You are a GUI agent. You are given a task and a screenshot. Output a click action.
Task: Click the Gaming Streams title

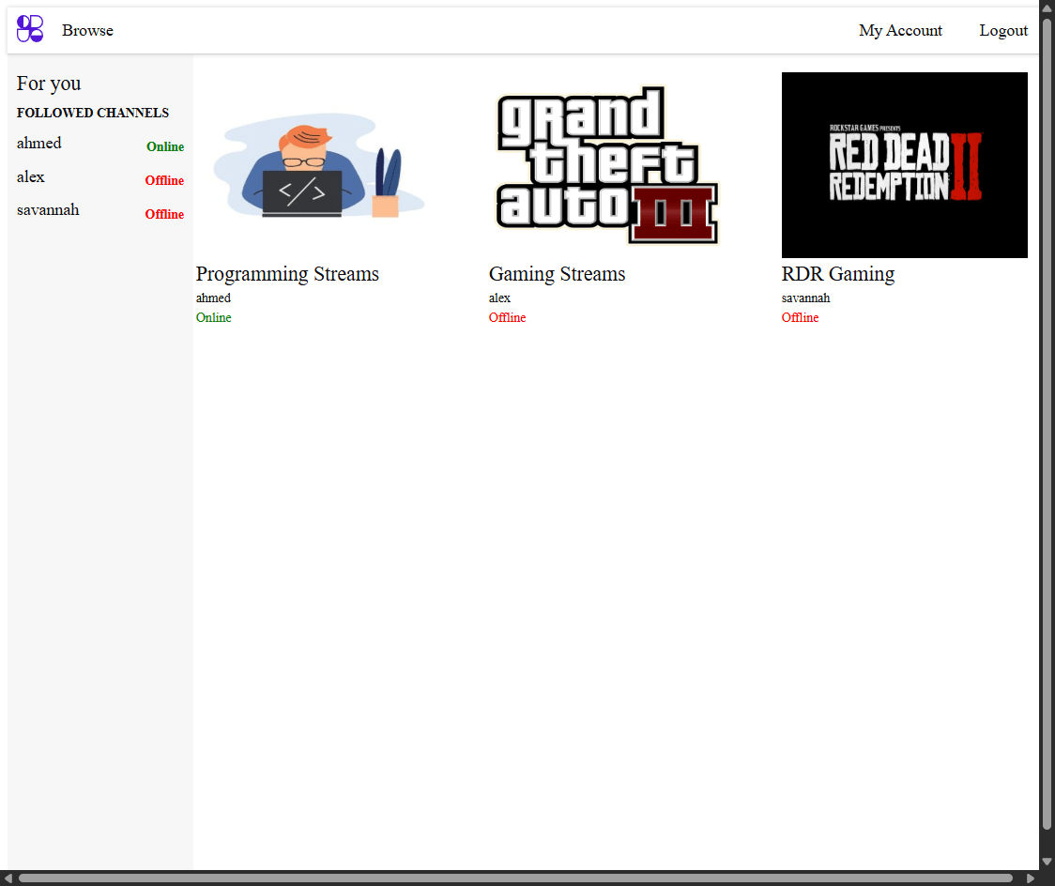tap(558, 274)
